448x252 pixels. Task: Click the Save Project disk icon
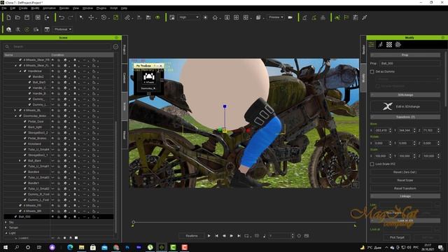pyautogui.click(x=27, y=17)
